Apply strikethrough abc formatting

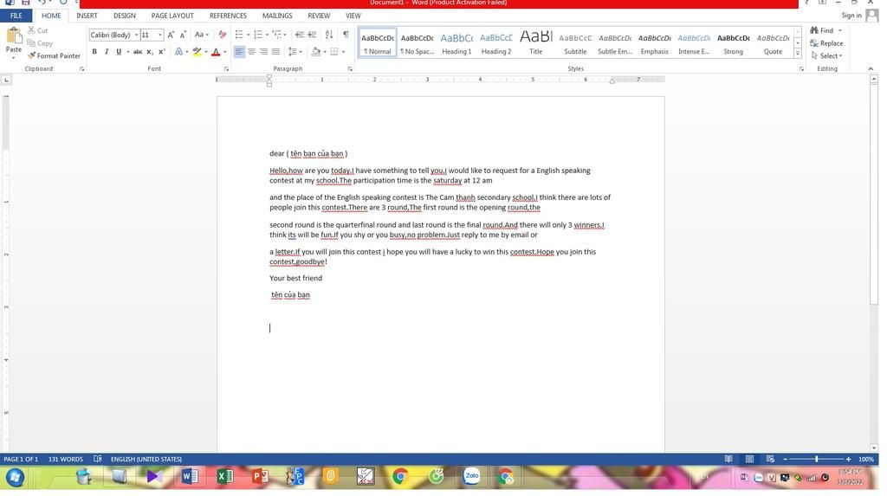tap(138, 51)
